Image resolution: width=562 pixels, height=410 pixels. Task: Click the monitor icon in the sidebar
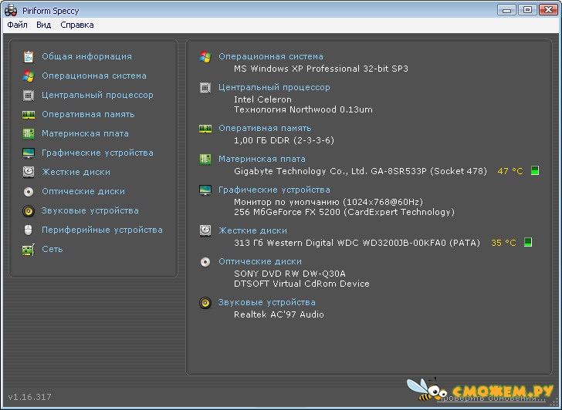[x=29, y=153]
